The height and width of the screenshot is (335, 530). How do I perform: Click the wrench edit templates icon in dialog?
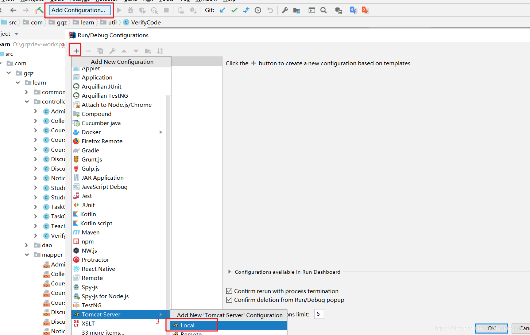[x=112, y=51]
